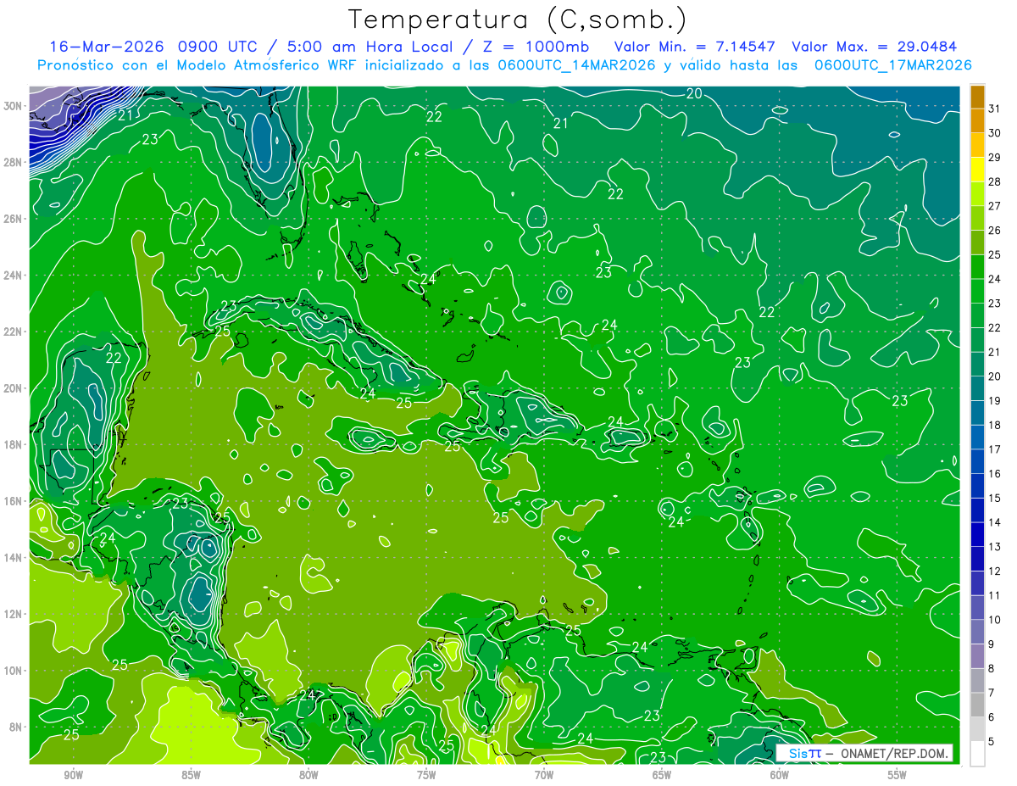Click the "12N" latitude axis label
1017x786 pixels.
14,614
